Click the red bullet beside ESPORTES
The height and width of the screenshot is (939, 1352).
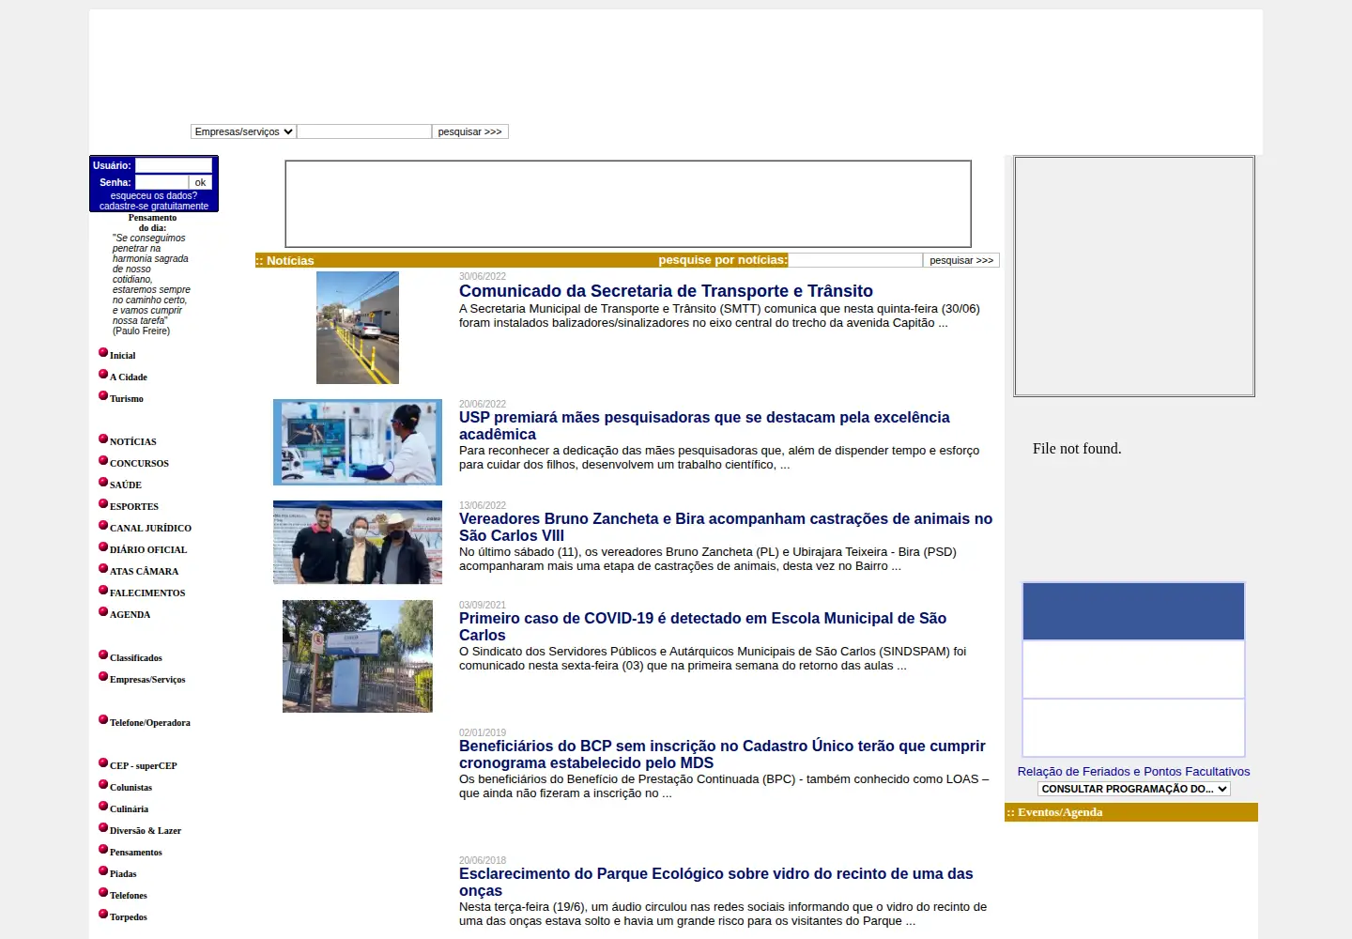click(103, 503)
